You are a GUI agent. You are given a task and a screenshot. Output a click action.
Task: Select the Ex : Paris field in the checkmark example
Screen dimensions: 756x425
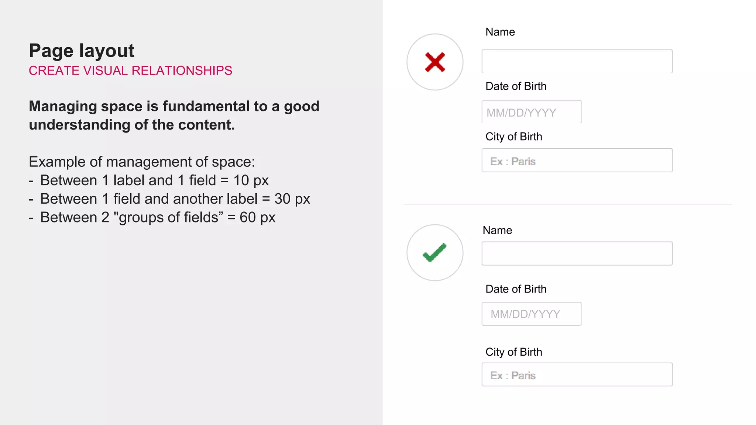577,375
